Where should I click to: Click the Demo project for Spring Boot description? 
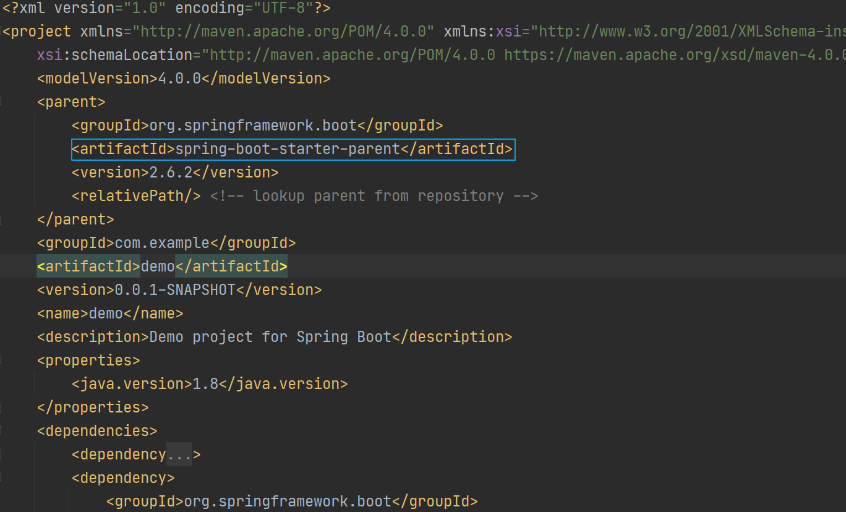[271, 337]
